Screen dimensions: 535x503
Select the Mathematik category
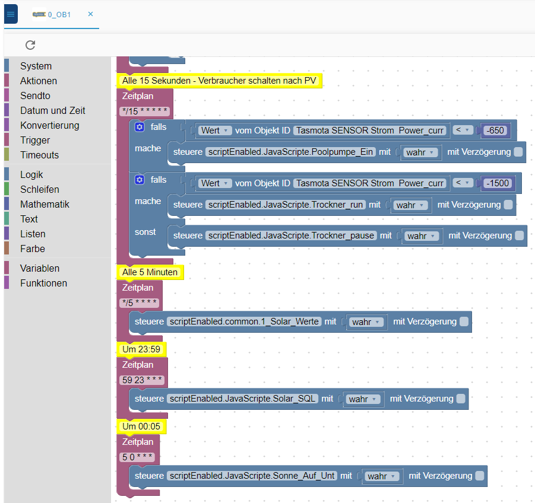click(45, 205)
